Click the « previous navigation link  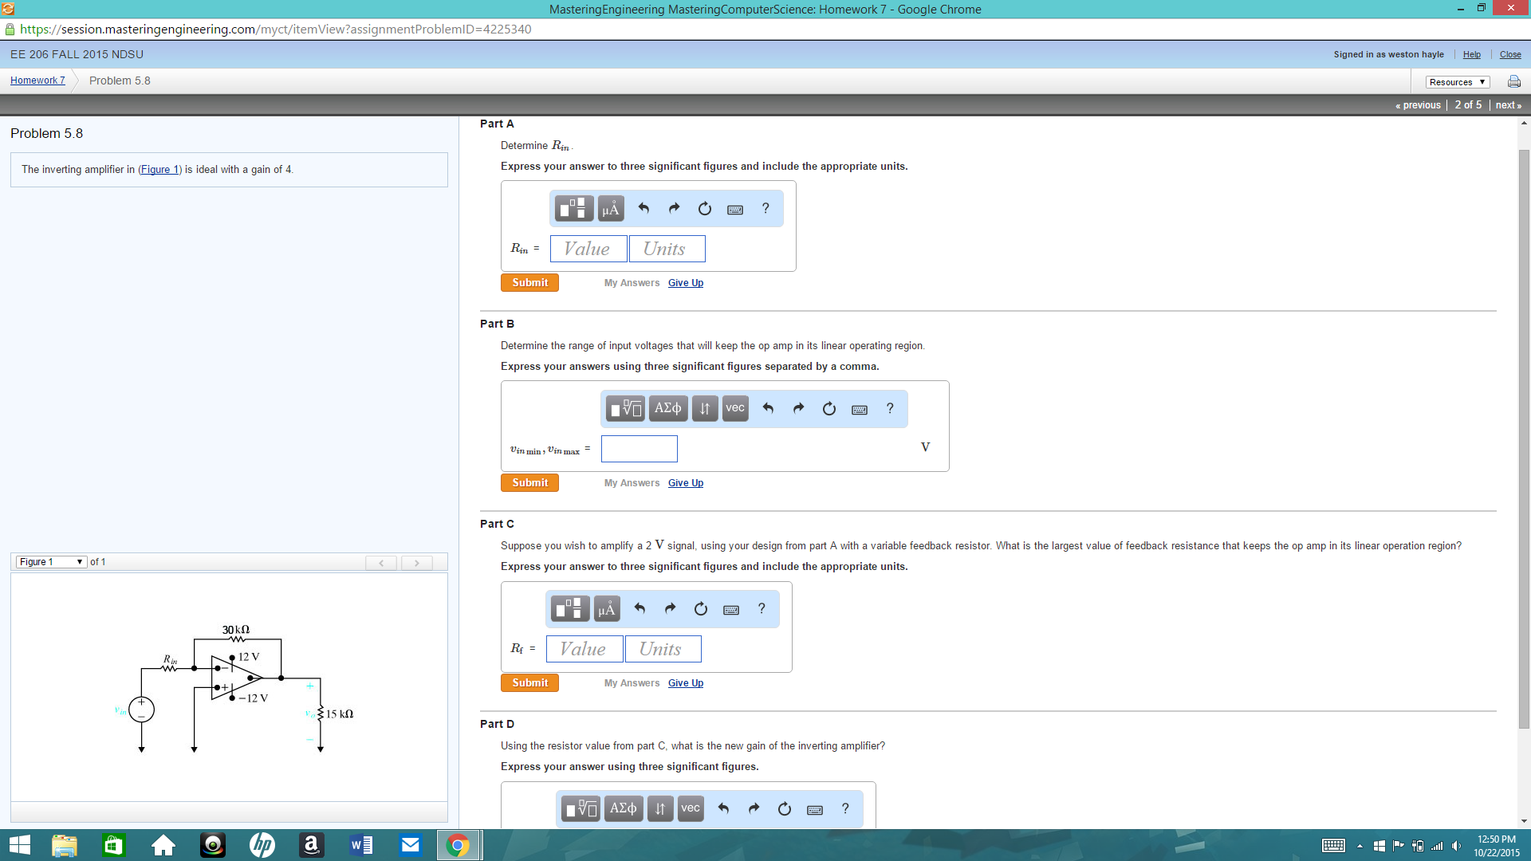pos(1419,104)
